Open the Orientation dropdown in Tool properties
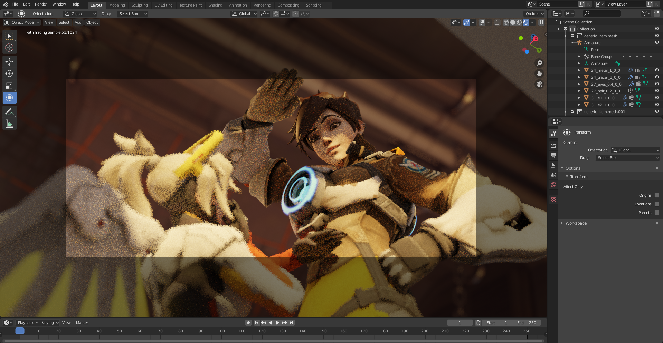 pyautogui.click(x=635, y=150)
